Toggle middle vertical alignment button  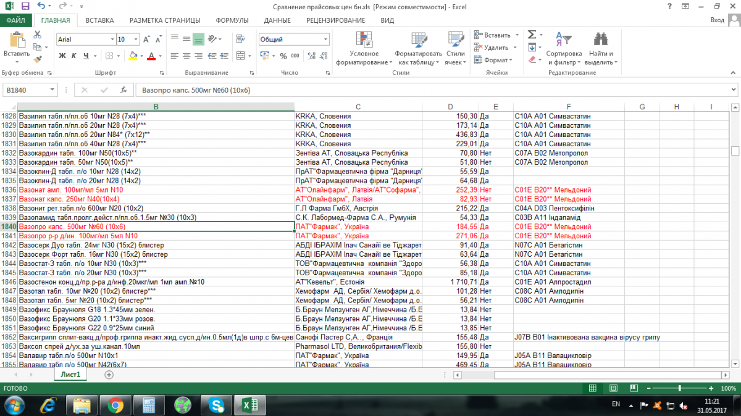tap(198, 40)
